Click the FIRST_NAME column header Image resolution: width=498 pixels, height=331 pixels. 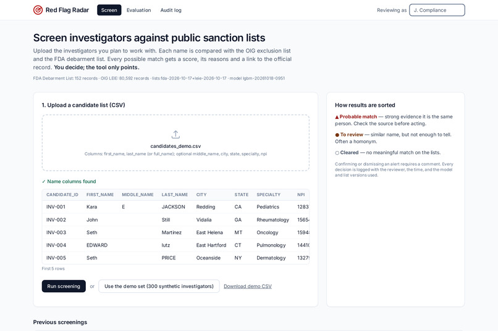click(x=100, y=195)
